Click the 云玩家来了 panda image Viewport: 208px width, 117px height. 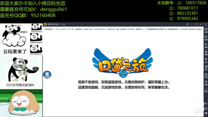pos(15,40)
